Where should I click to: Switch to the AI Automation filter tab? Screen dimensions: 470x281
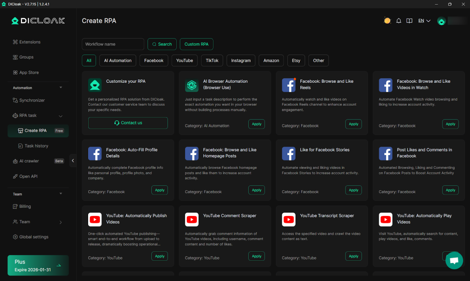(x=118, y=60)
